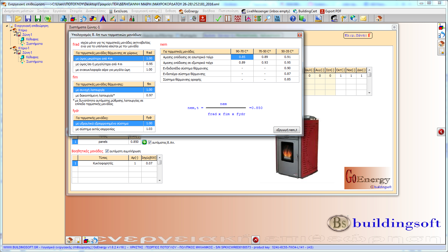The height and width of the screenshot is (252, 448).
Task: Click the yellow envelope mail icon
Action: (363, 18)
